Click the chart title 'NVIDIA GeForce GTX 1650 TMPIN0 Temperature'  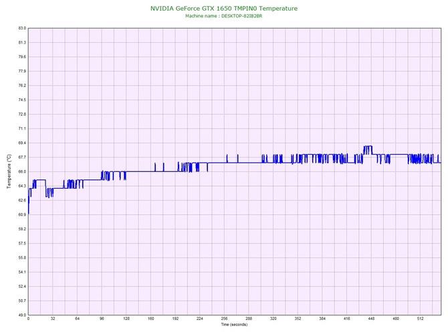[224, 8]
